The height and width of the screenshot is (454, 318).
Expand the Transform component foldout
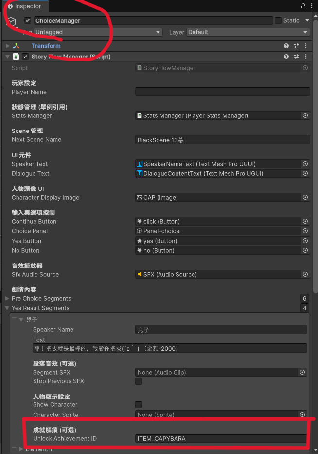coord(7,46)
